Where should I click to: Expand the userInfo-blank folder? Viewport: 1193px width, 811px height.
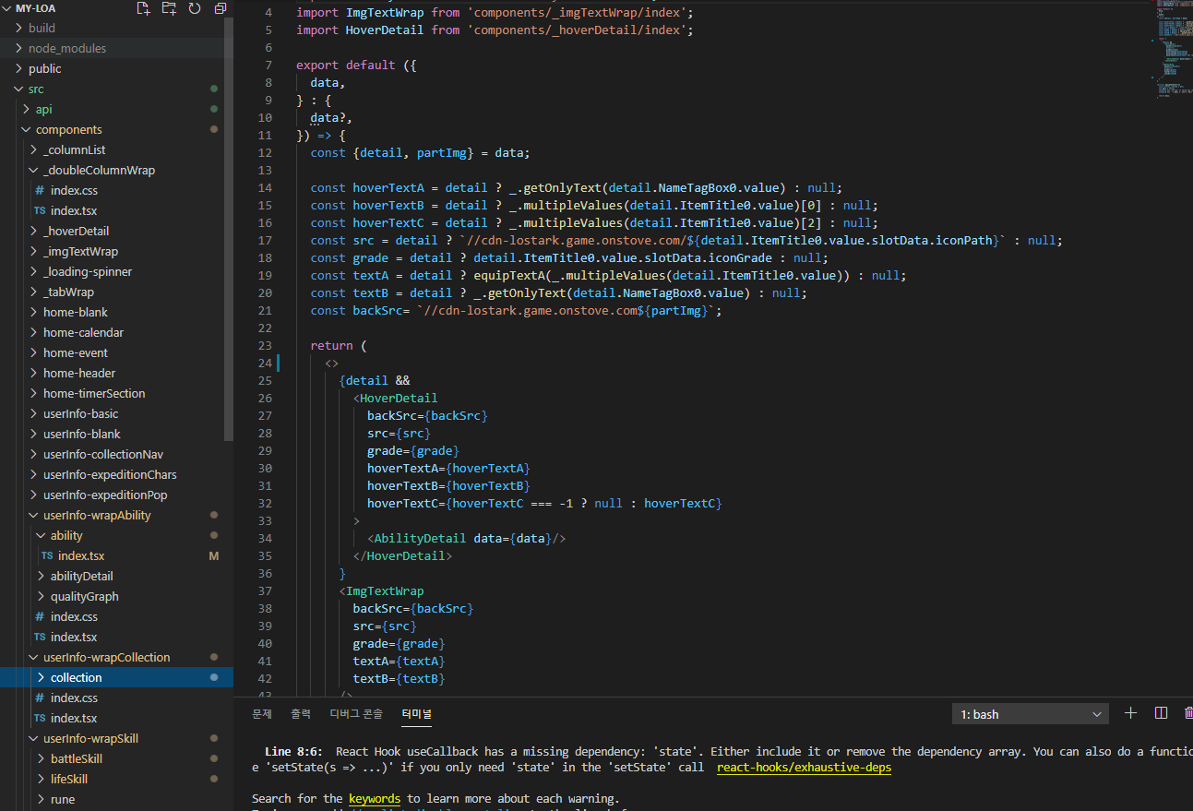pos(114,434)
